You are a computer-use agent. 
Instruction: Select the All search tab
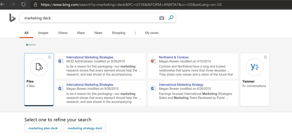26,33
